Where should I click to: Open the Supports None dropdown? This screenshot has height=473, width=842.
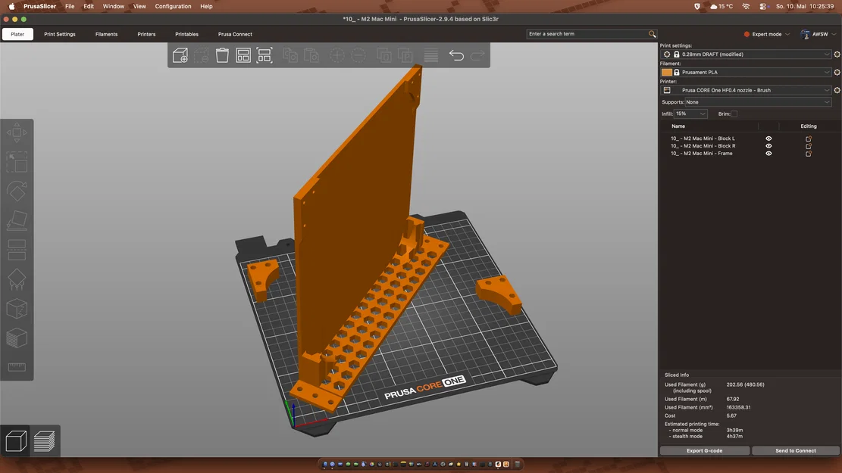pyautogui.click(x=758, y=102)
